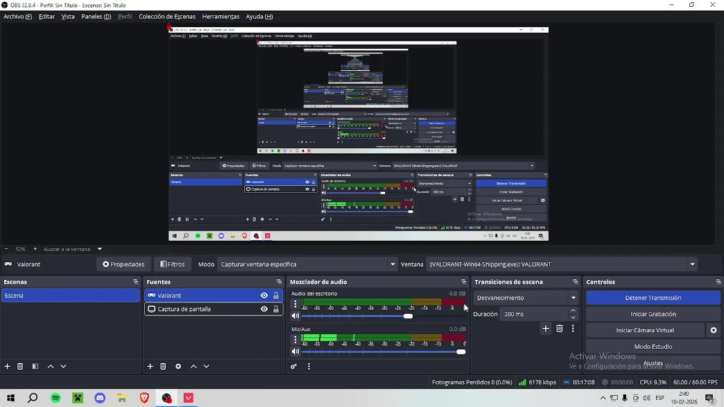
Task: Open Ajustes from the Controles panel
Action: (653, 363)
